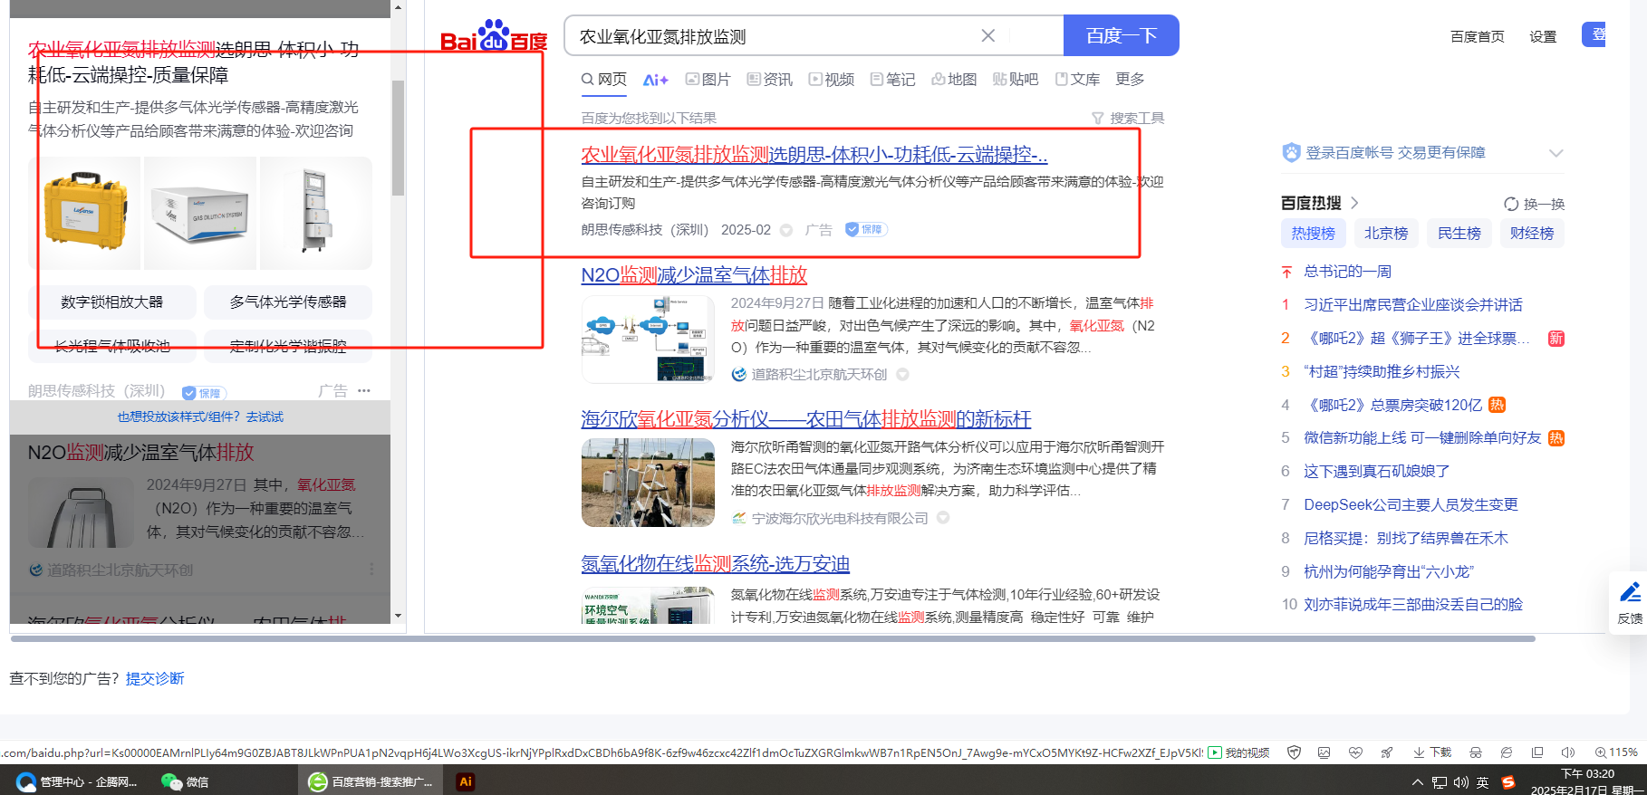Click the split-window icon in status bar
This screenshot has height=795, width=1647.
tap(1537, 752)
